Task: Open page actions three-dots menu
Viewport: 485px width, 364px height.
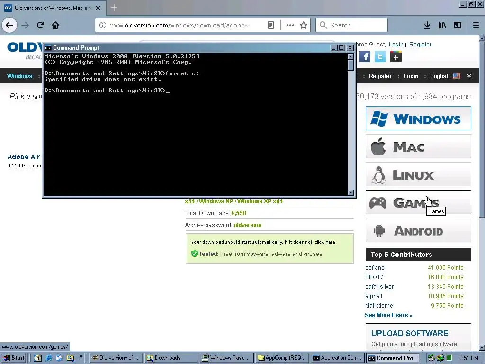Action: tap(290, 25)
